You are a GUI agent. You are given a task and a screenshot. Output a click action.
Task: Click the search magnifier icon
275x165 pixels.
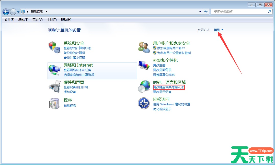pyautogui.click(x=269, y=12)
